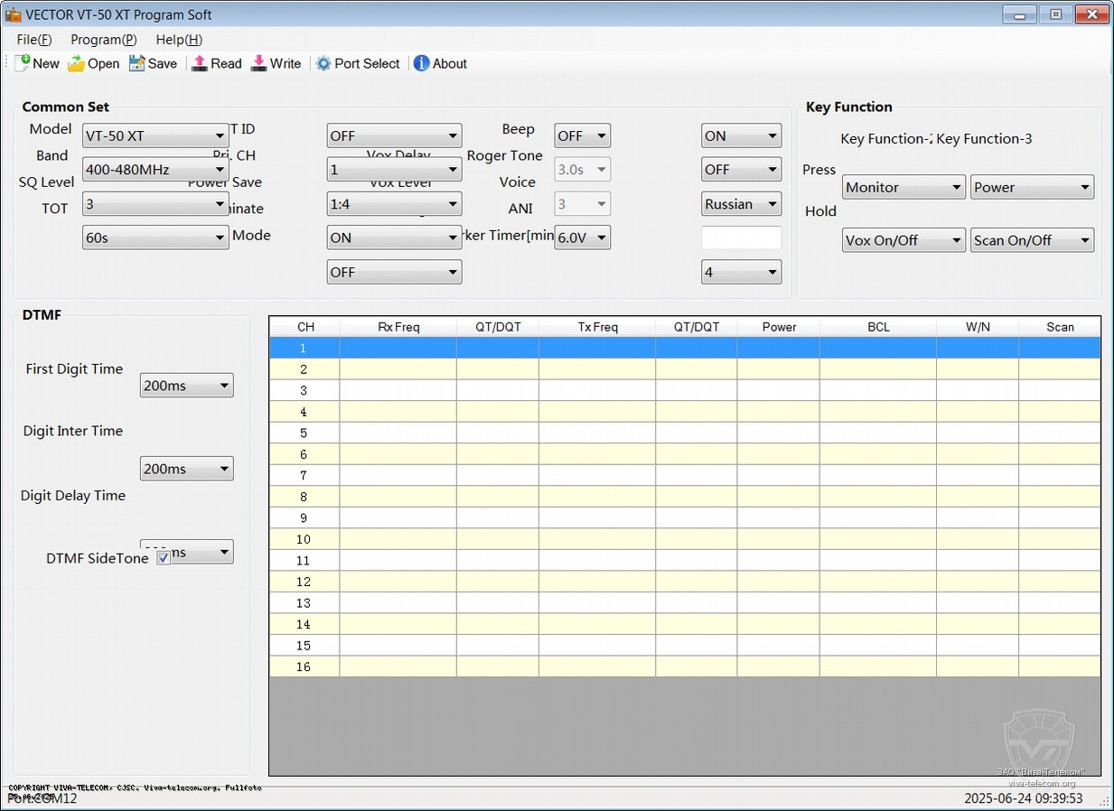
Task: Toggle the DTMF SideTone checkbox
Action: point(164,558)
